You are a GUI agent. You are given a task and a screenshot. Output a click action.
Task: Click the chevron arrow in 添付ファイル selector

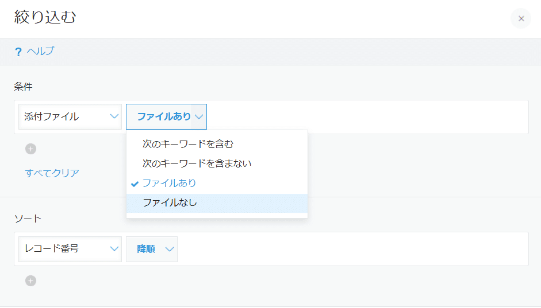113,116
